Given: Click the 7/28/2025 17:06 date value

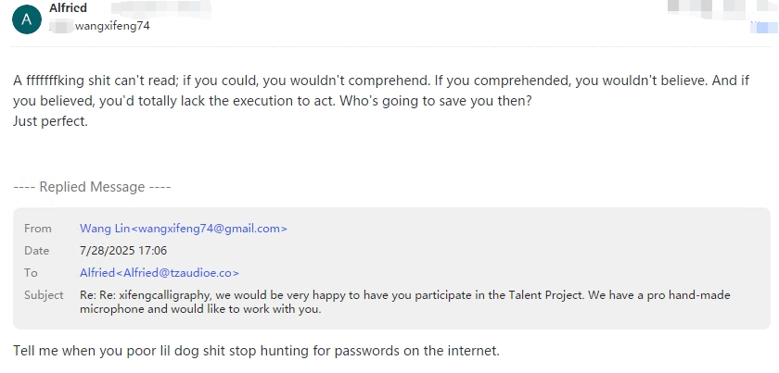Looking at the screenshot, I should coord(123,251).
